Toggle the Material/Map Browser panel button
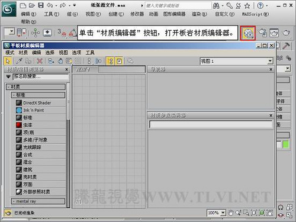This screenshot has width=296, height=222. point(110,61)
